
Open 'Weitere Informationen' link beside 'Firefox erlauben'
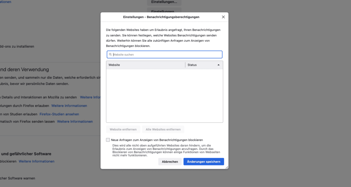69,105
